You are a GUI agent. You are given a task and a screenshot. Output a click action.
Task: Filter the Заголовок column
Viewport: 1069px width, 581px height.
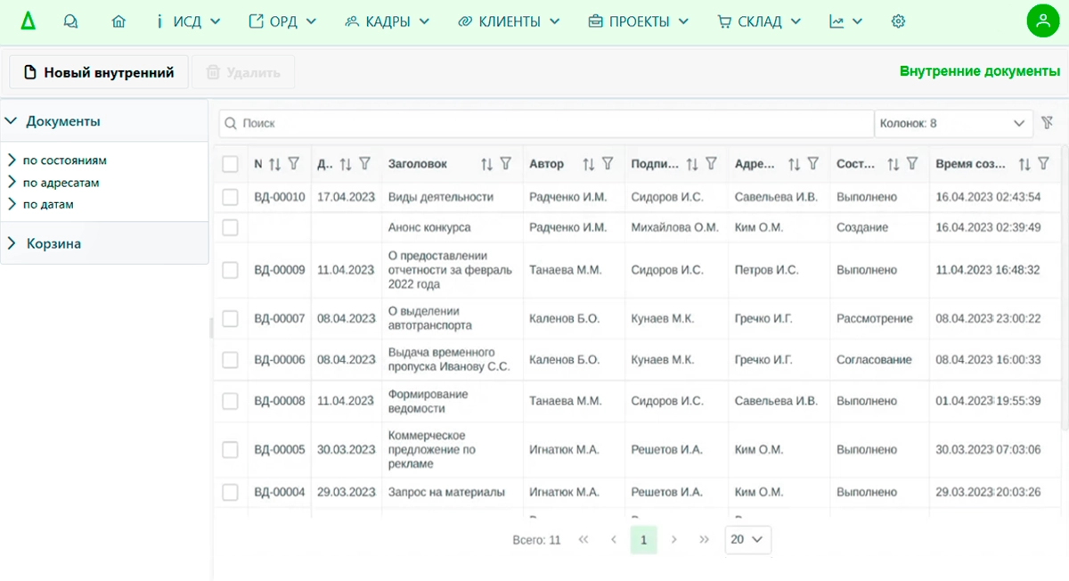505,164
